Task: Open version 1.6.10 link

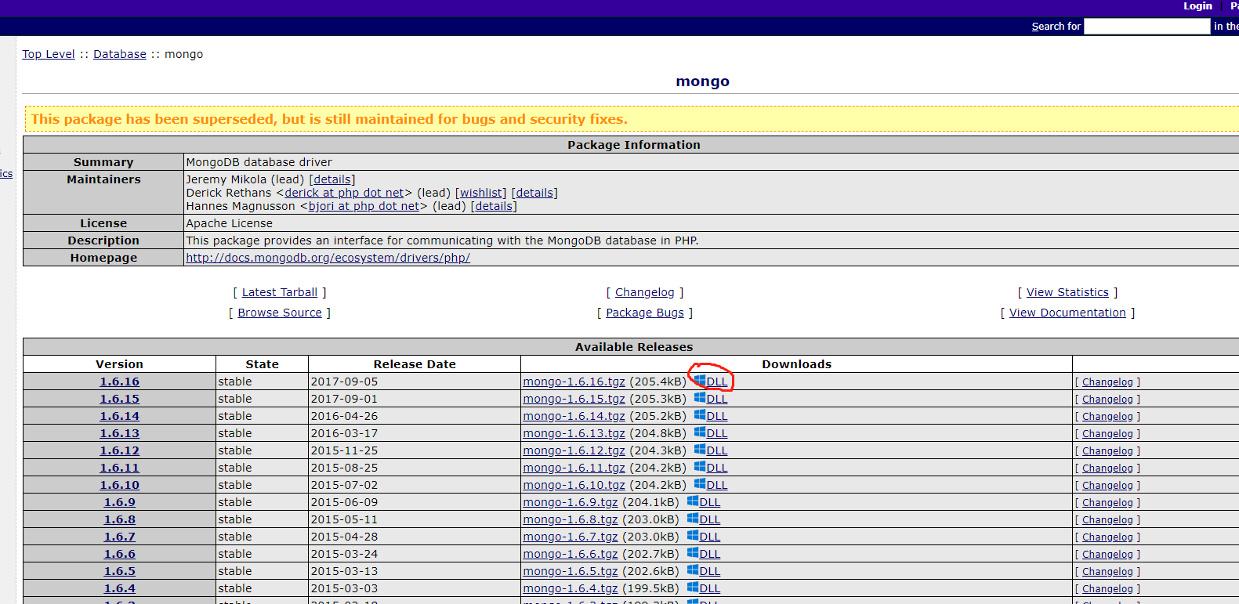Action: coord(119,485)
